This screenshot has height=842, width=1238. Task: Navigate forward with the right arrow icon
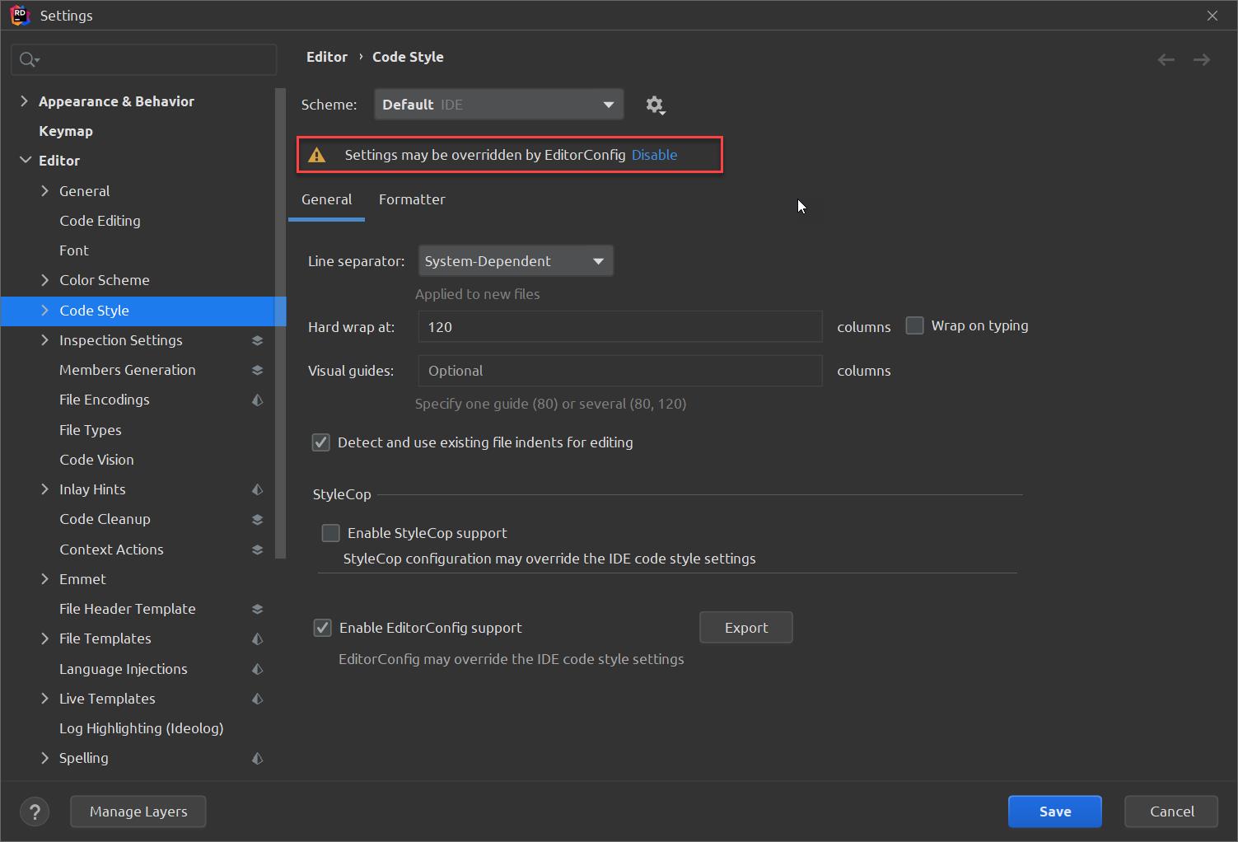click(x=1202, y=59)
